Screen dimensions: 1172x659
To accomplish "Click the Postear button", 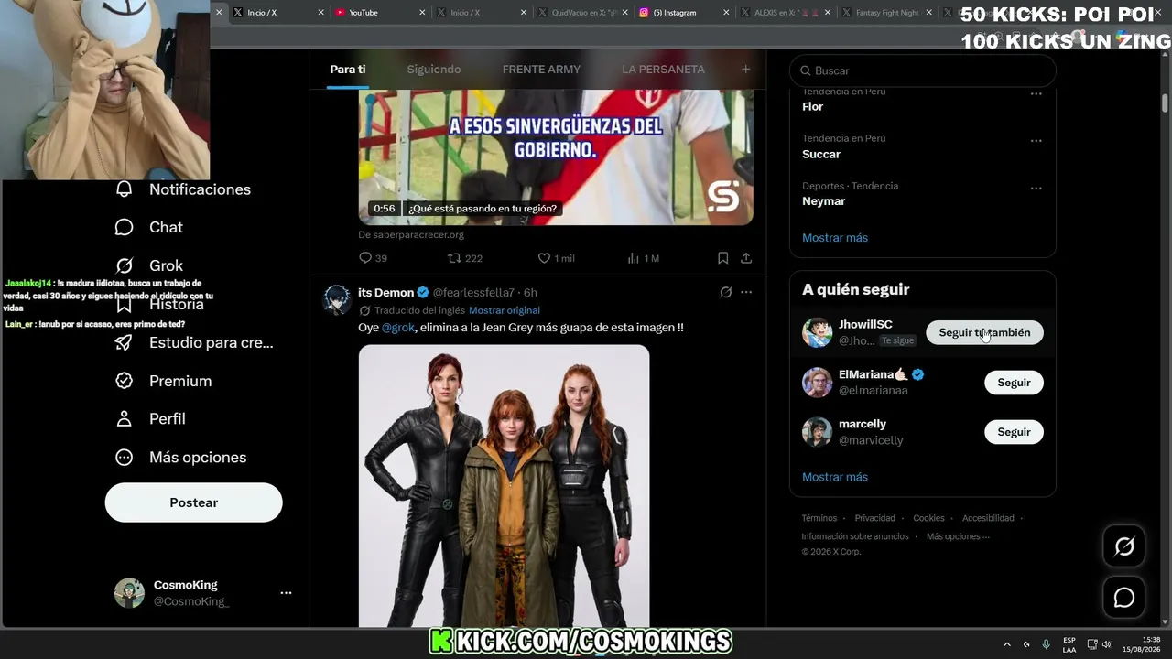I will [x=194, y=502].
